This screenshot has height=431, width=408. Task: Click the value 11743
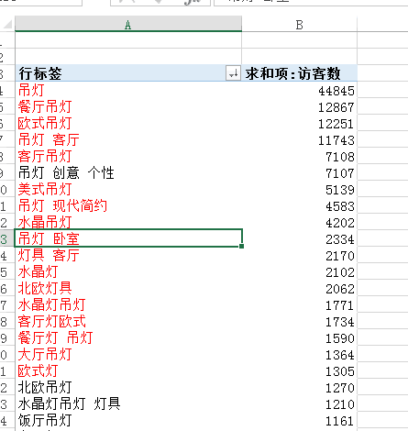336,140
